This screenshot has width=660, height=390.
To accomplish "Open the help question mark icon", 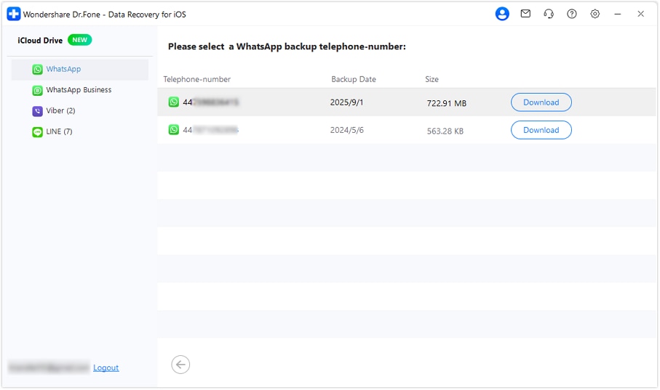I will pyautogui.click(x=572, y=14).
